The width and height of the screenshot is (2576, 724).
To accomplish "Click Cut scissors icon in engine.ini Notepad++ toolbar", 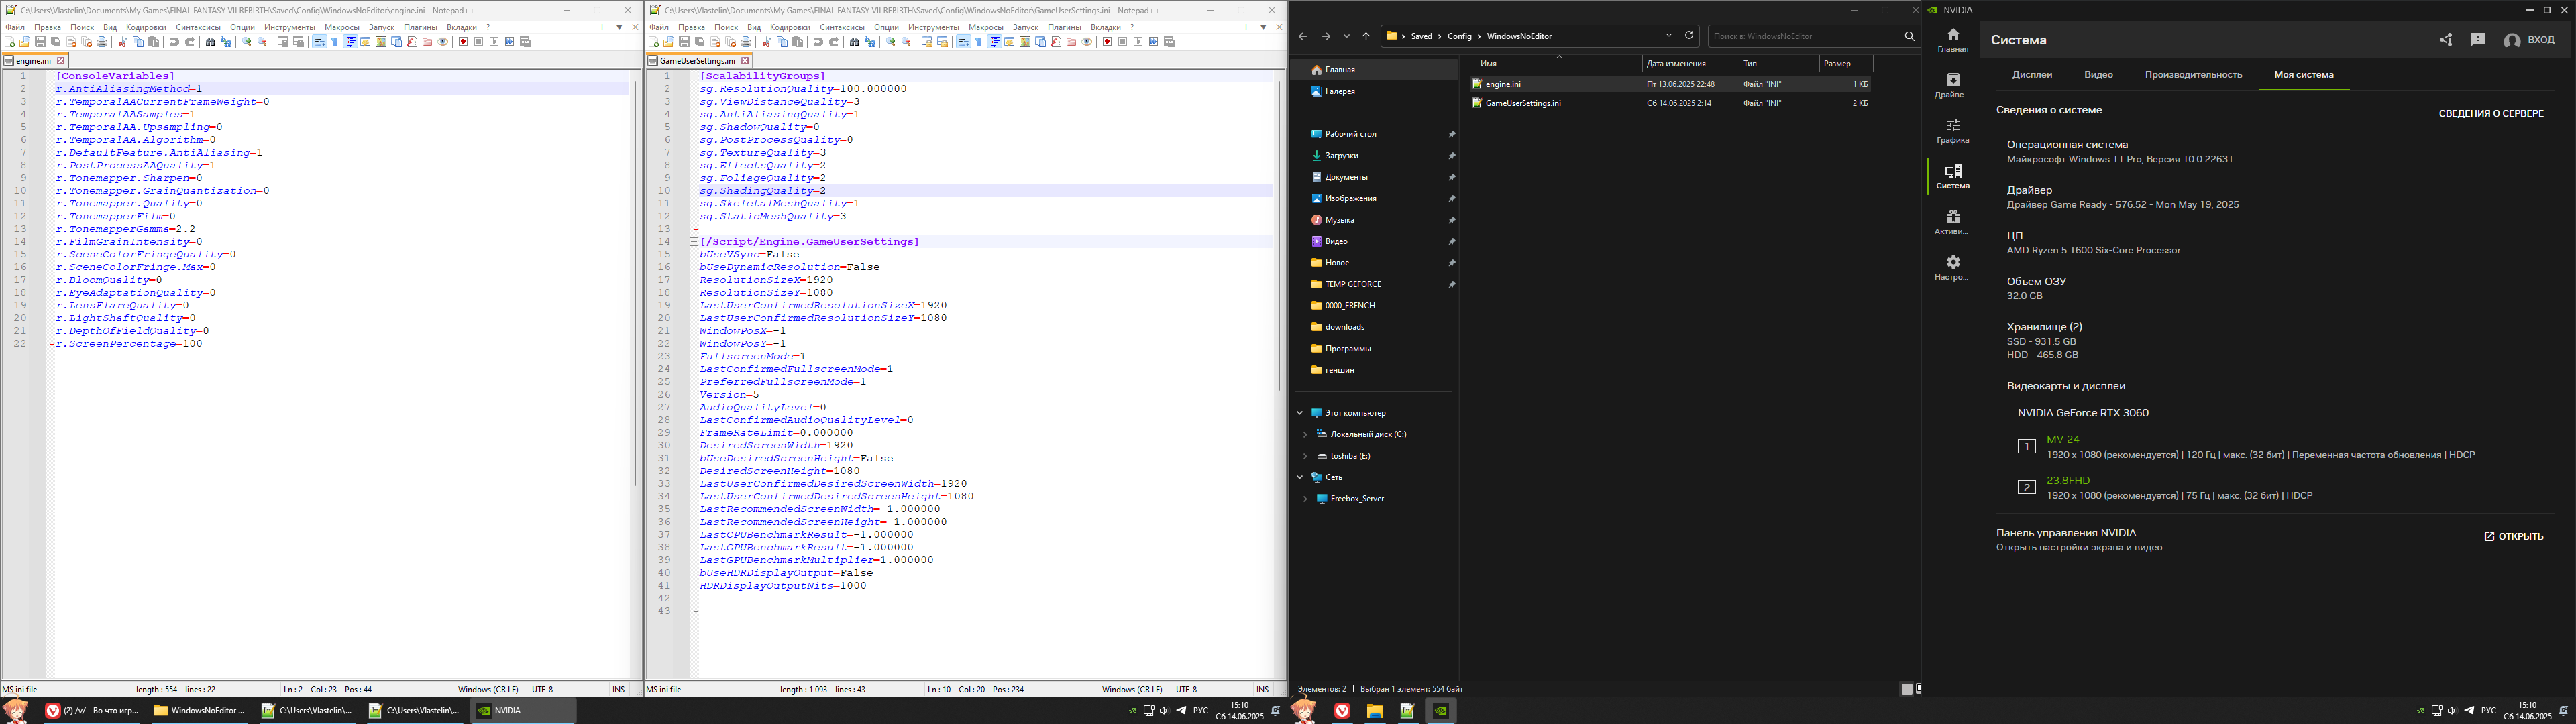I will (x=122, y=42).
